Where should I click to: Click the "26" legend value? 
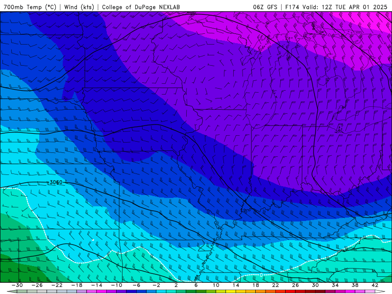295,285
